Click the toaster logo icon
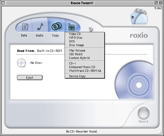The width and height of the screenshot is (164, 136). 139,17
